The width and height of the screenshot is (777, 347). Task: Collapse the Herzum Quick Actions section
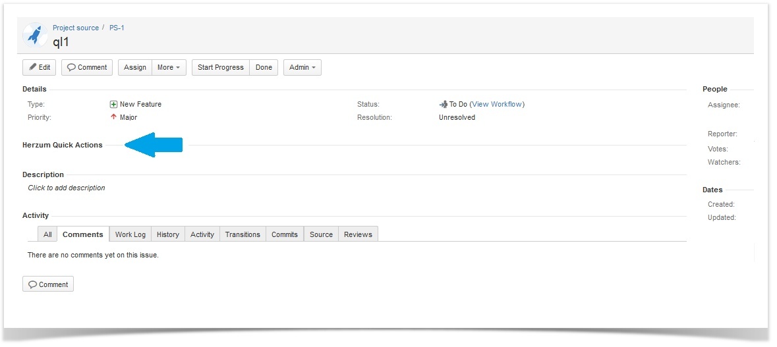(x=63, y=145)
